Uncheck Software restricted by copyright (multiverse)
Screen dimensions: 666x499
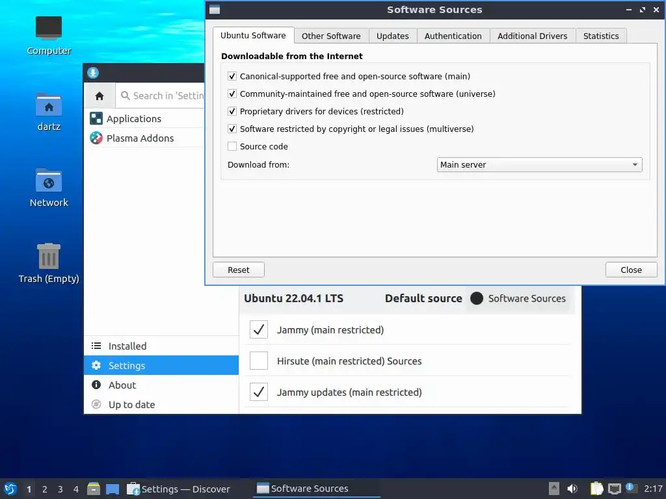click(x=232, y=129)
